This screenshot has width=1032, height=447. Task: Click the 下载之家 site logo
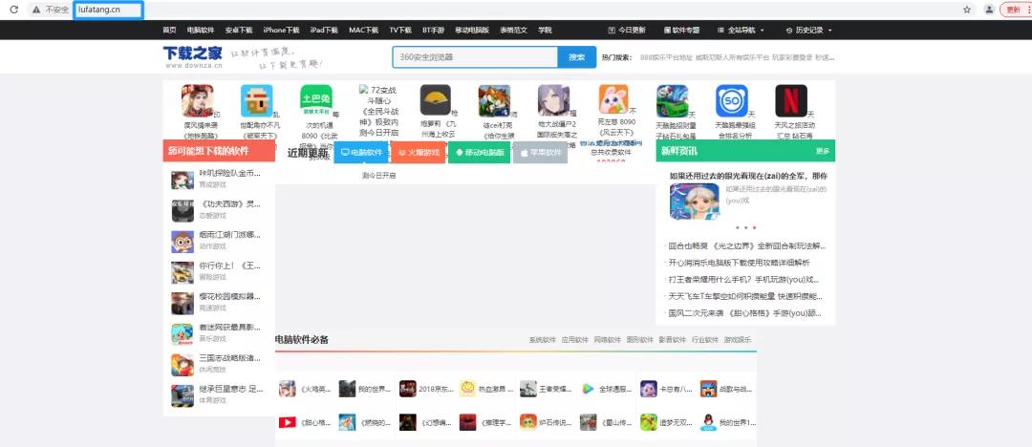[x=193, y=56]
